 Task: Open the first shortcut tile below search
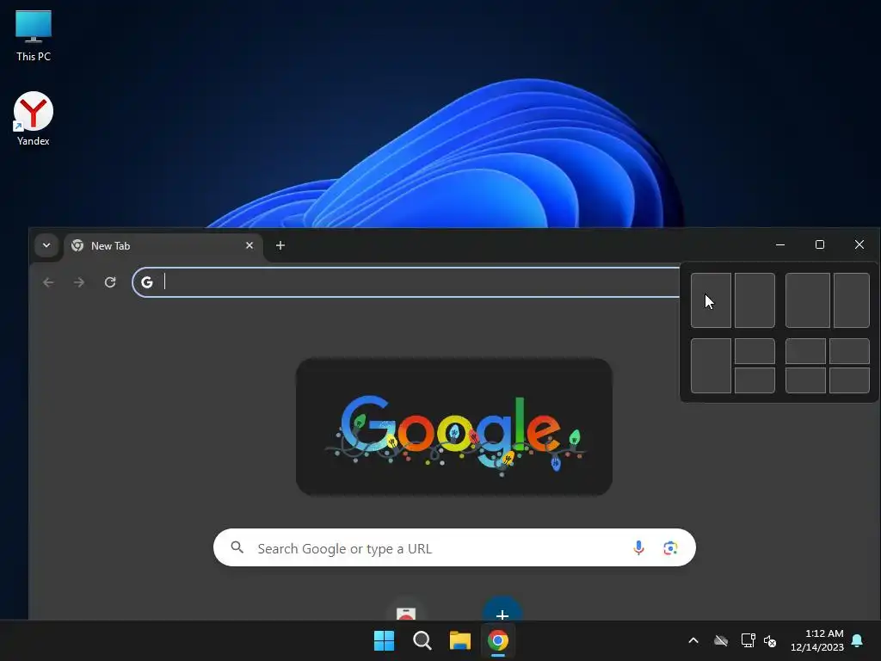click(406, 609)
